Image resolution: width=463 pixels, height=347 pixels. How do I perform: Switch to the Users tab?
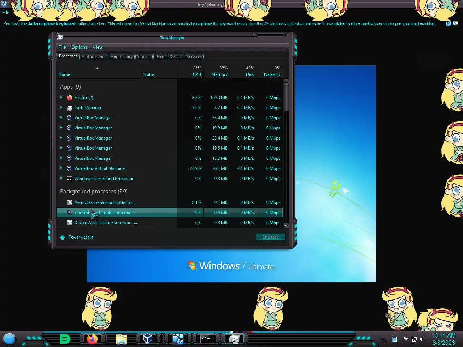pos(160,56)
